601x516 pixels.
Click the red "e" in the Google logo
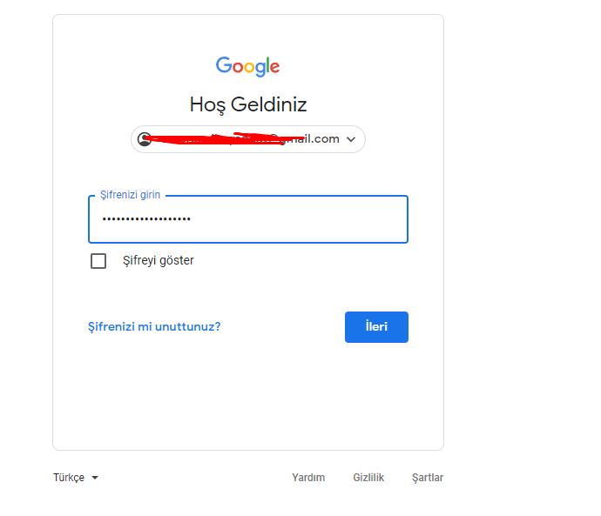pos(274,67)
